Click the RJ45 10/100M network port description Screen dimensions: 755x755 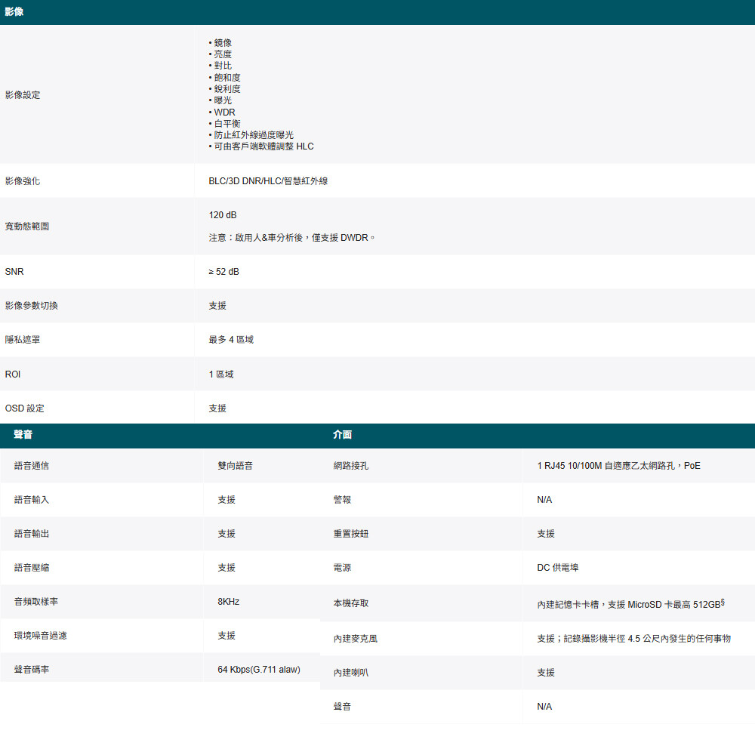pos(618,466)
